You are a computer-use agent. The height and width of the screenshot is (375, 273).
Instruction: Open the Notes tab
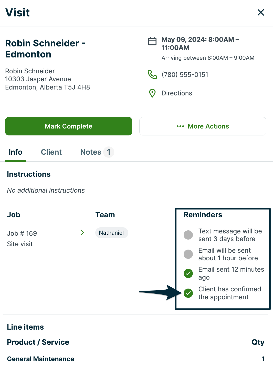tap(91, 152)
